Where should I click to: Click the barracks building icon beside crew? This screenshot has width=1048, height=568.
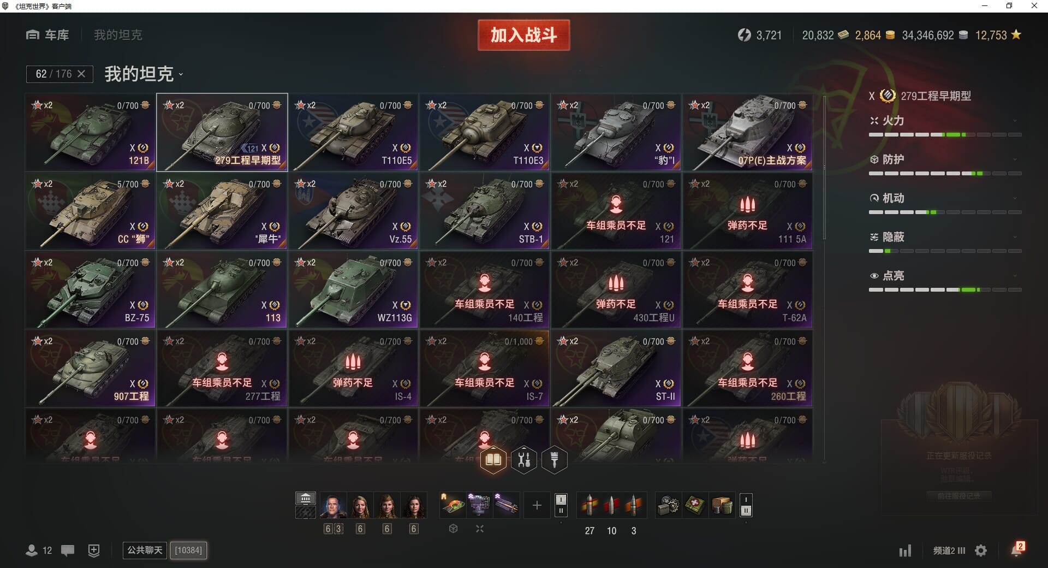coord(306,498)
